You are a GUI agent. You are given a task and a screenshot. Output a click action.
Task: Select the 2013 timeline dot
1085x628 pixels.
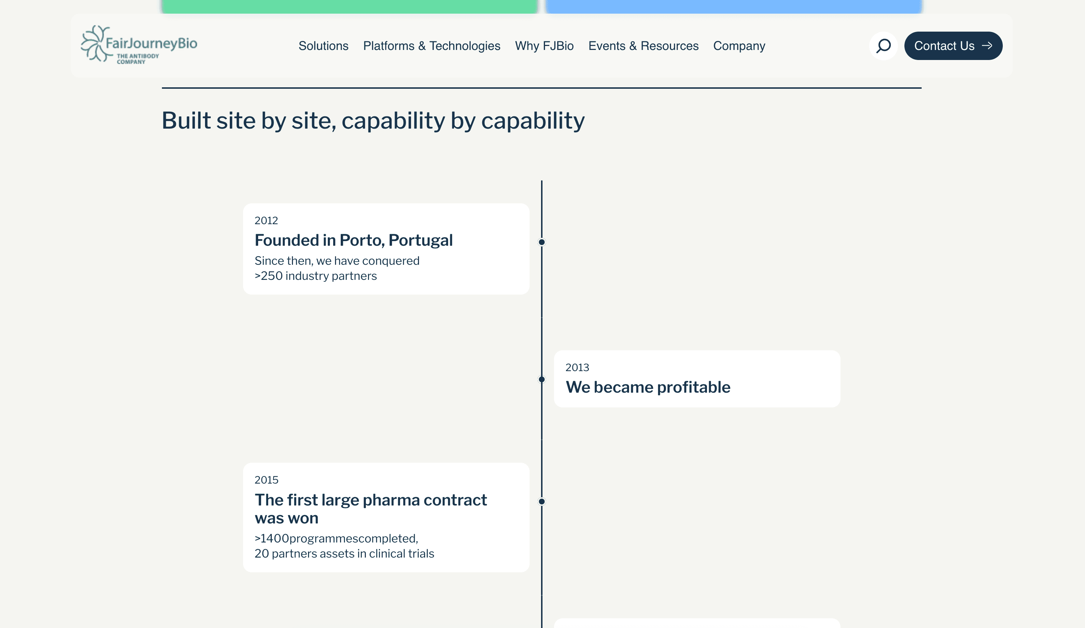coord(542,379)
